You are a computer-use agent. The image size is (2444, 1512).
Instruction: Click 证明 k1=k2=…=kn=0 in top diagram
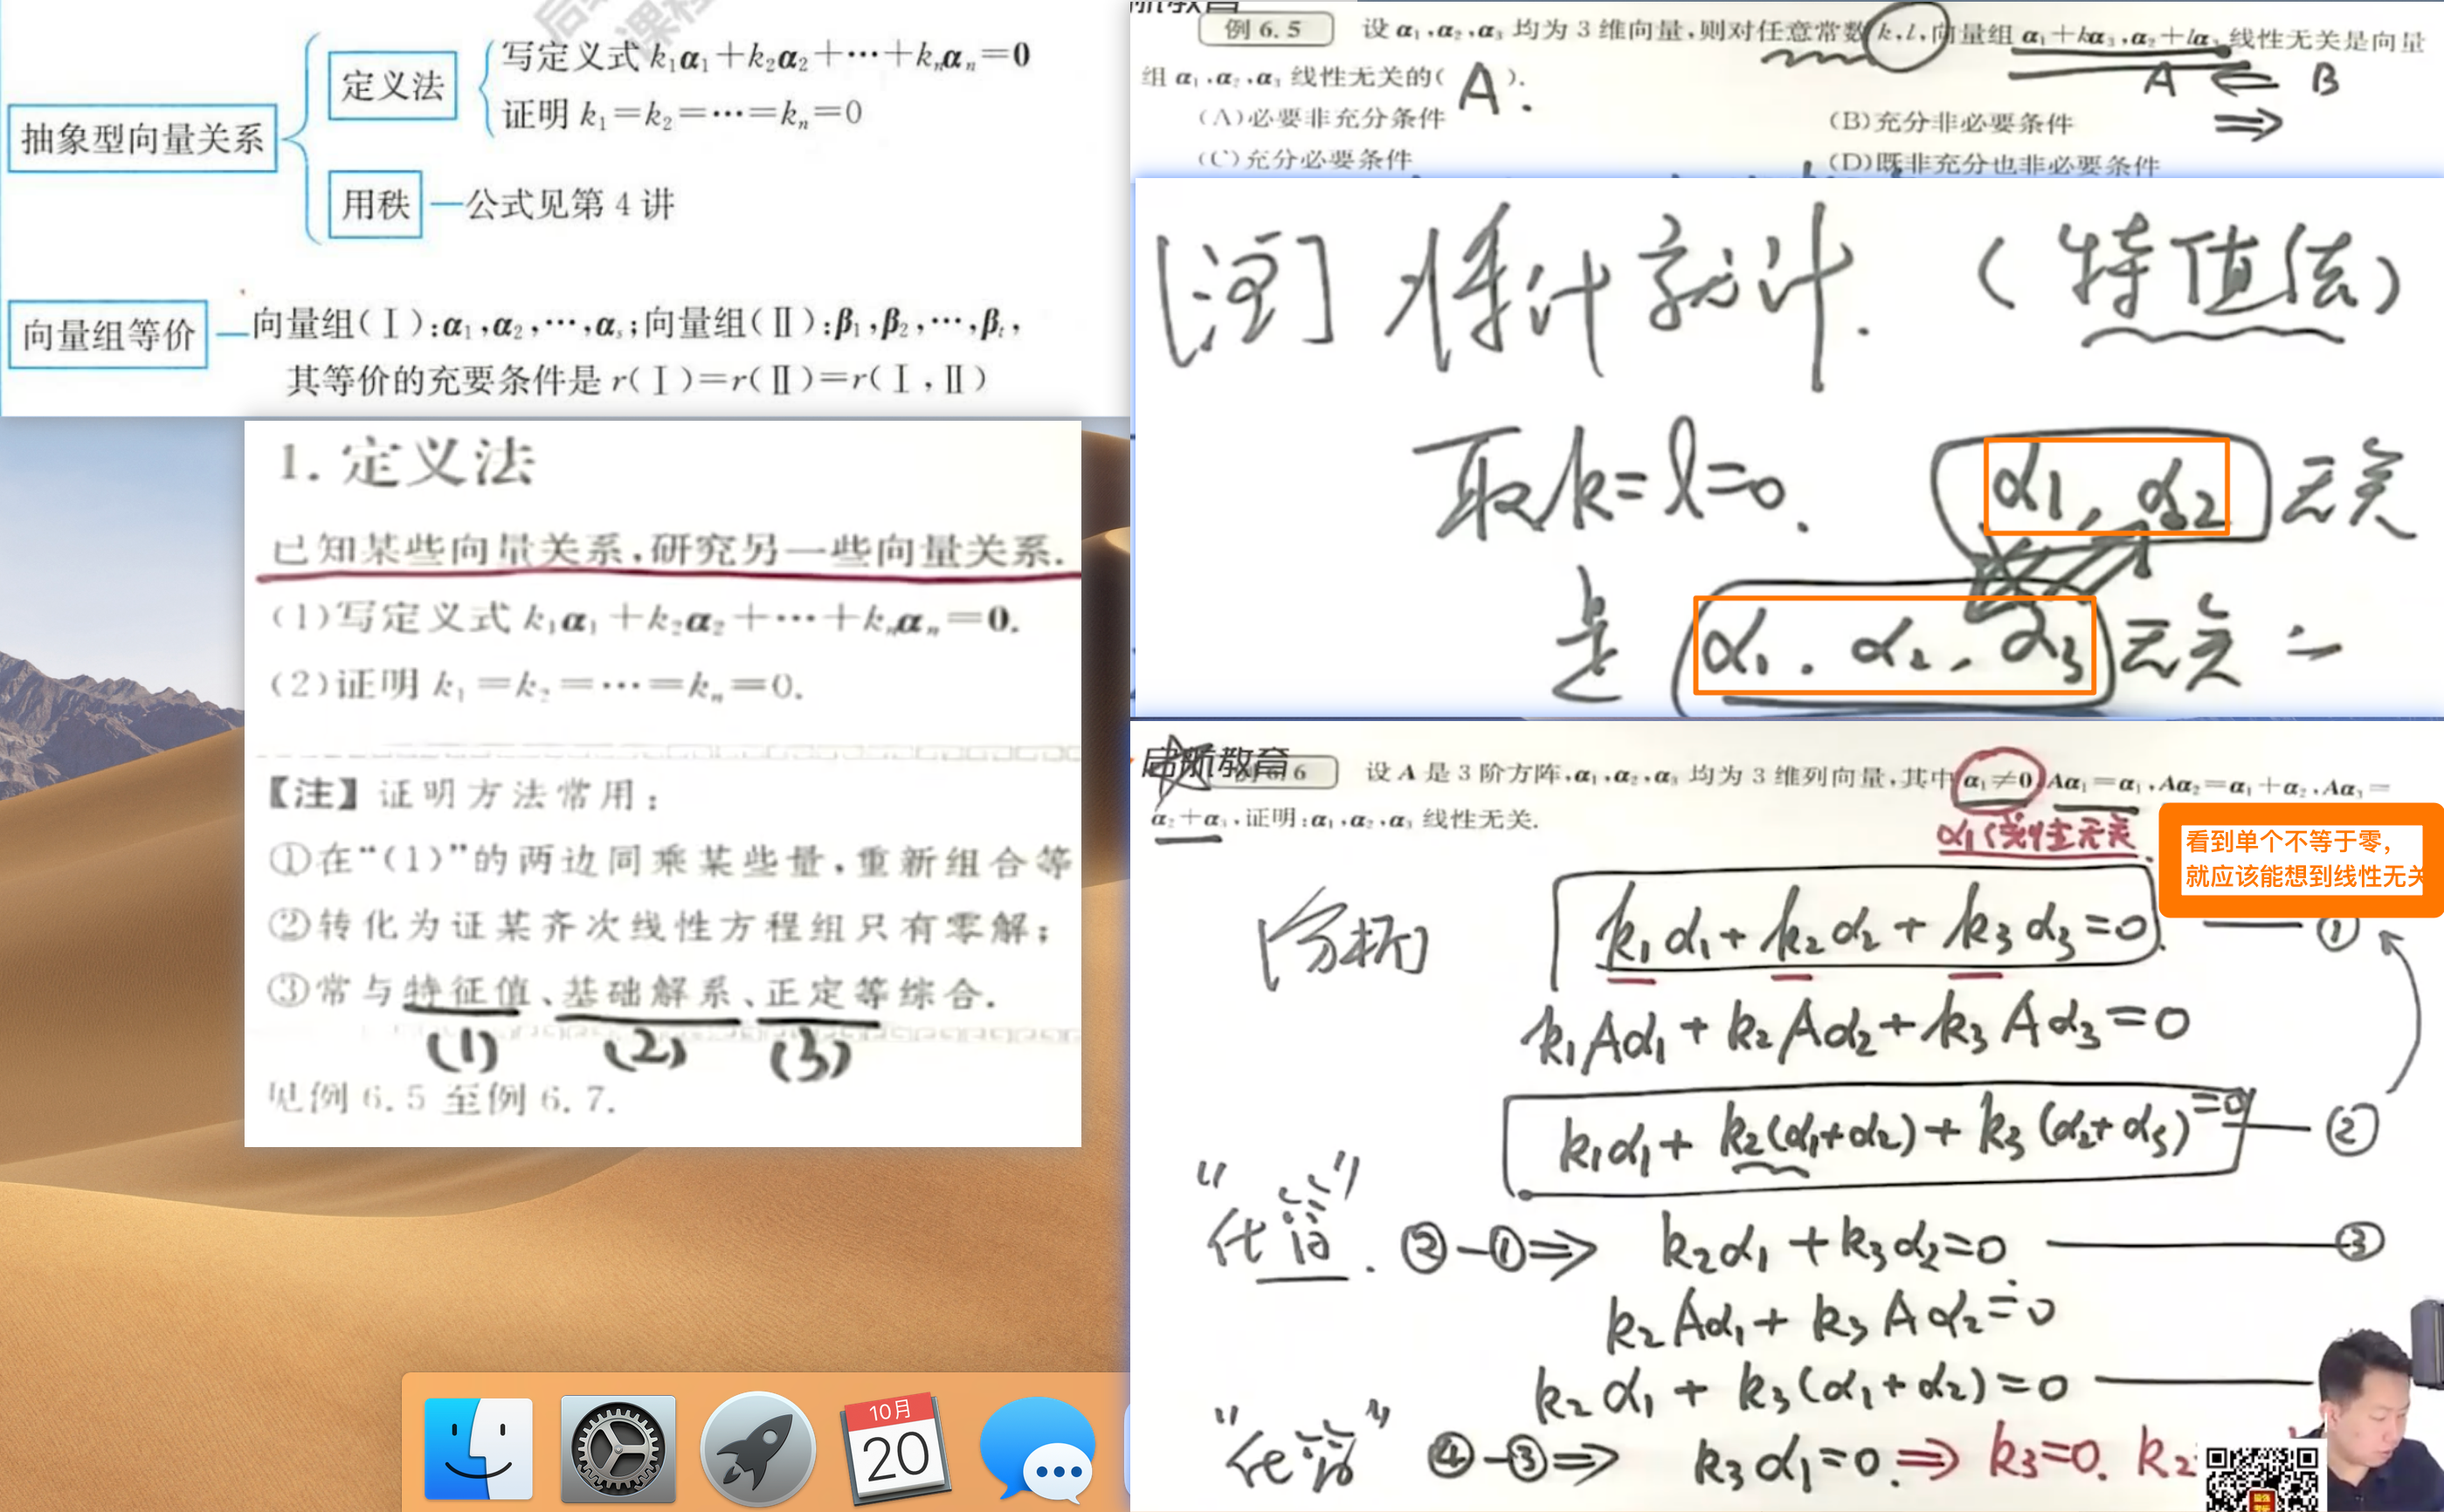click(x=681, y=115)
